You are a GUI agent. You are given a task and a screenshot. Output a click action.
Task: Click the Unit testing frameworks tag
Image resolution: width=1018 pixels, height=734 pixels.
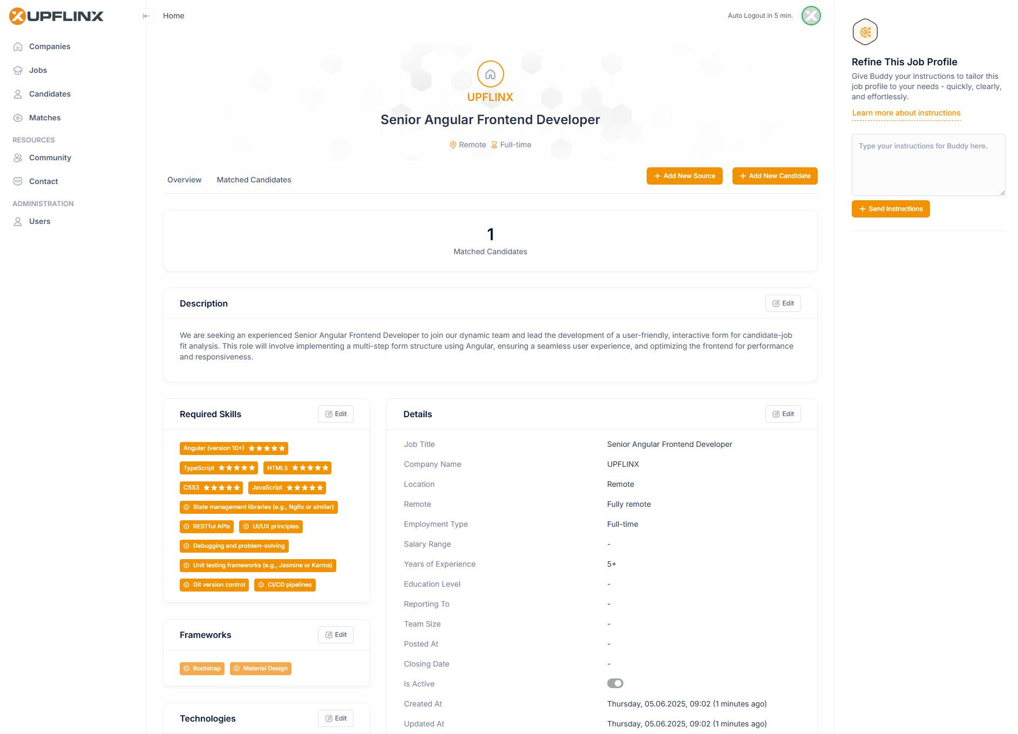pos(258,566)
